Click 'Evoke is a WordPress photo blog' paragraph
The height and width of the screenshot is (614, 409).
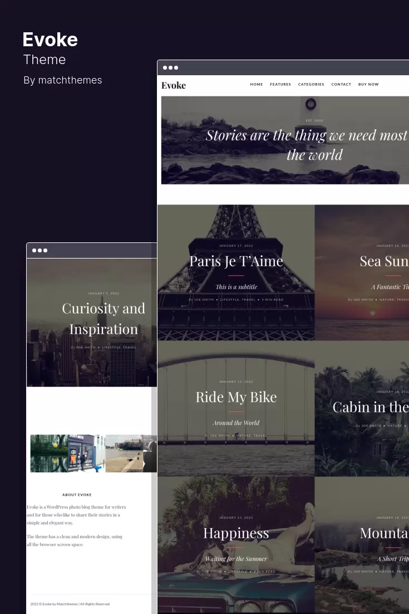[x=76, y=515]
